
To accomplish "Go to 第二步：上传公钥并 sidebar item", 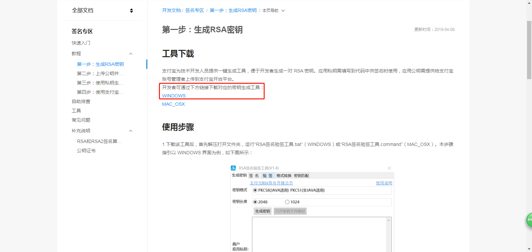I will [100, 73].
